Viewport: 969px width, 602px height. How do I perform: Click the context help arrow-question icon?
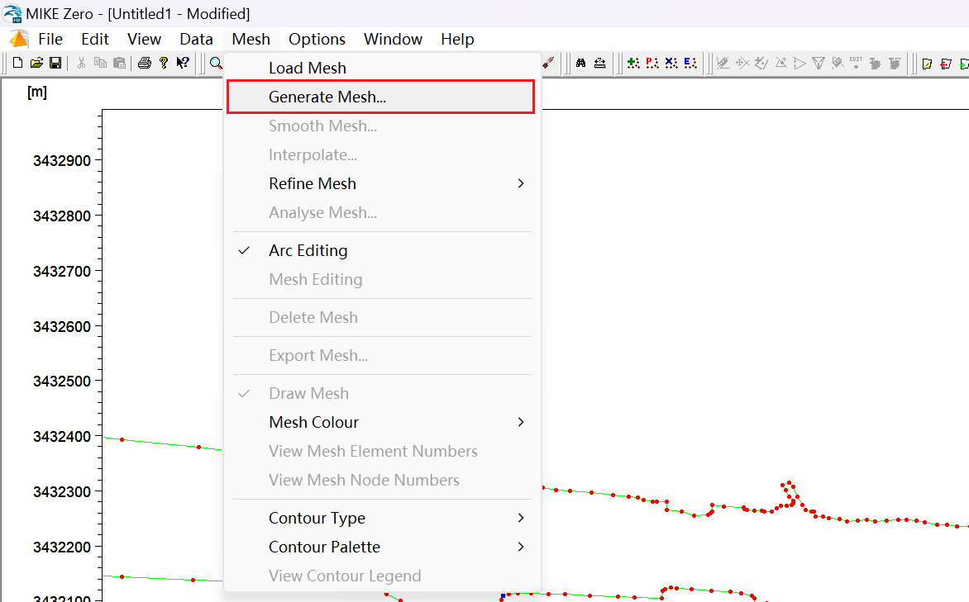(183, 63)
